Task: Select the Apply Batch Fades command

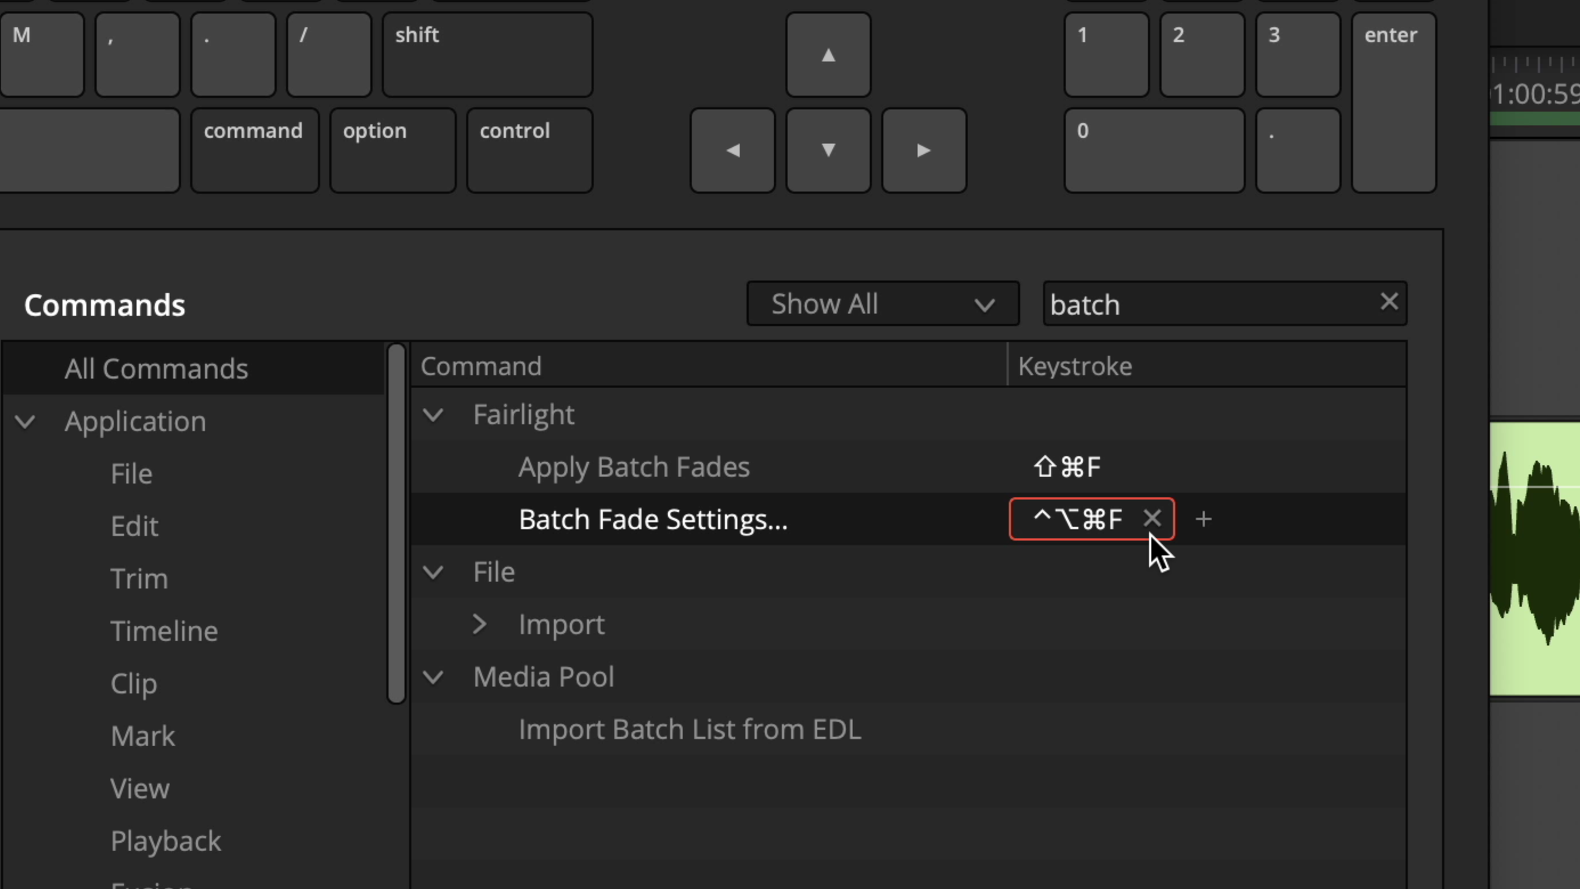Action: 633,467
